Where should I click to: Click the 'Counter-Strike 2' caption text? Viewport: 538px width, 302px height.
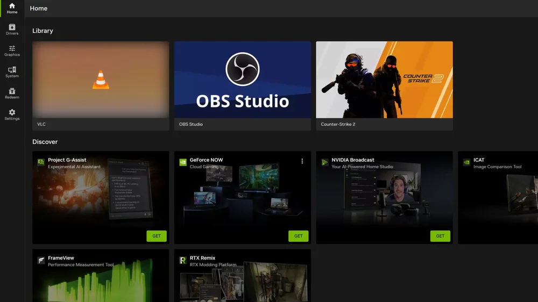[338, 124]
